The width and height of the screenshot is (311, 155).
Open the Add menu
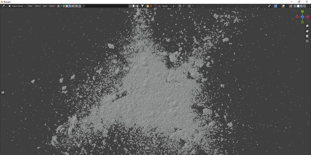pyautogui.click(x=45, y=6)
